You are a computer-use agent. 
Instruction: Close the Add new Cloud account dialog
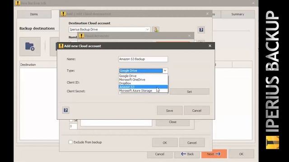click(x=210, y=46)
